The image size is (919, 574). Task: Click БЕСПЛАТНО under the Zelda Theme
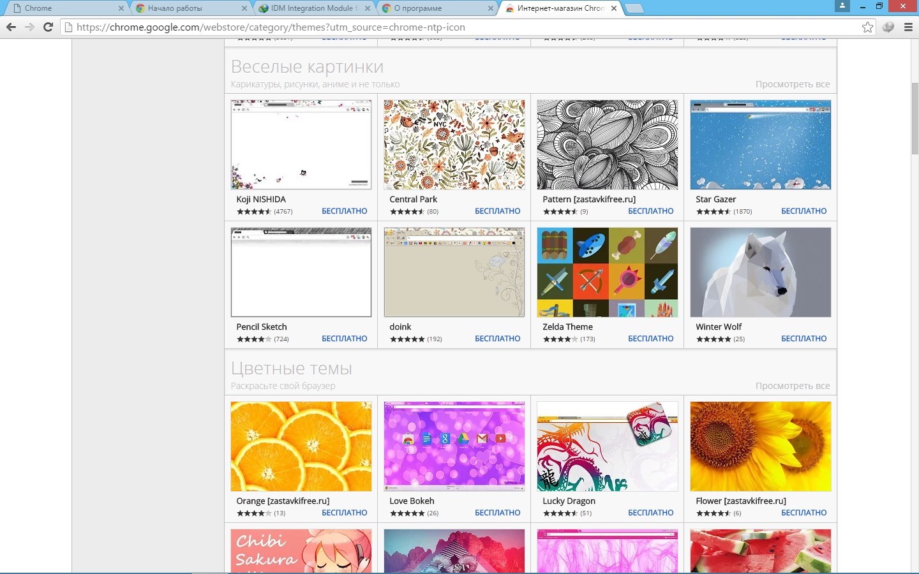coord(650,339)
